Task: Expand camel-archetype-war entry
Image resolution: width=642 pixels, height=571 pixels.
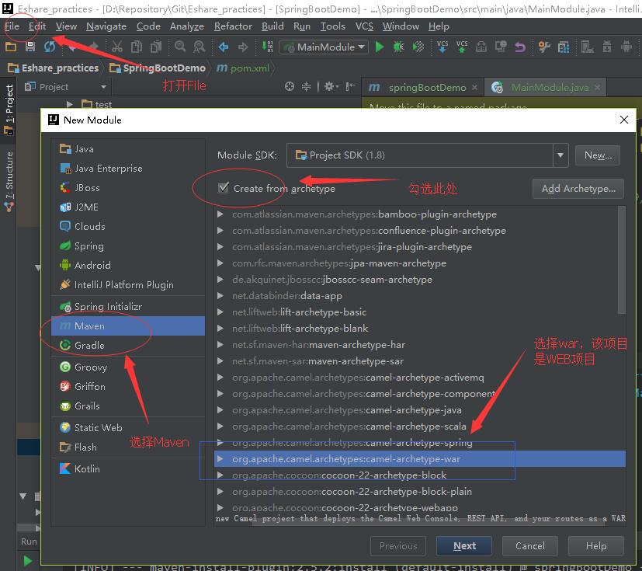Action: [220, 459]
